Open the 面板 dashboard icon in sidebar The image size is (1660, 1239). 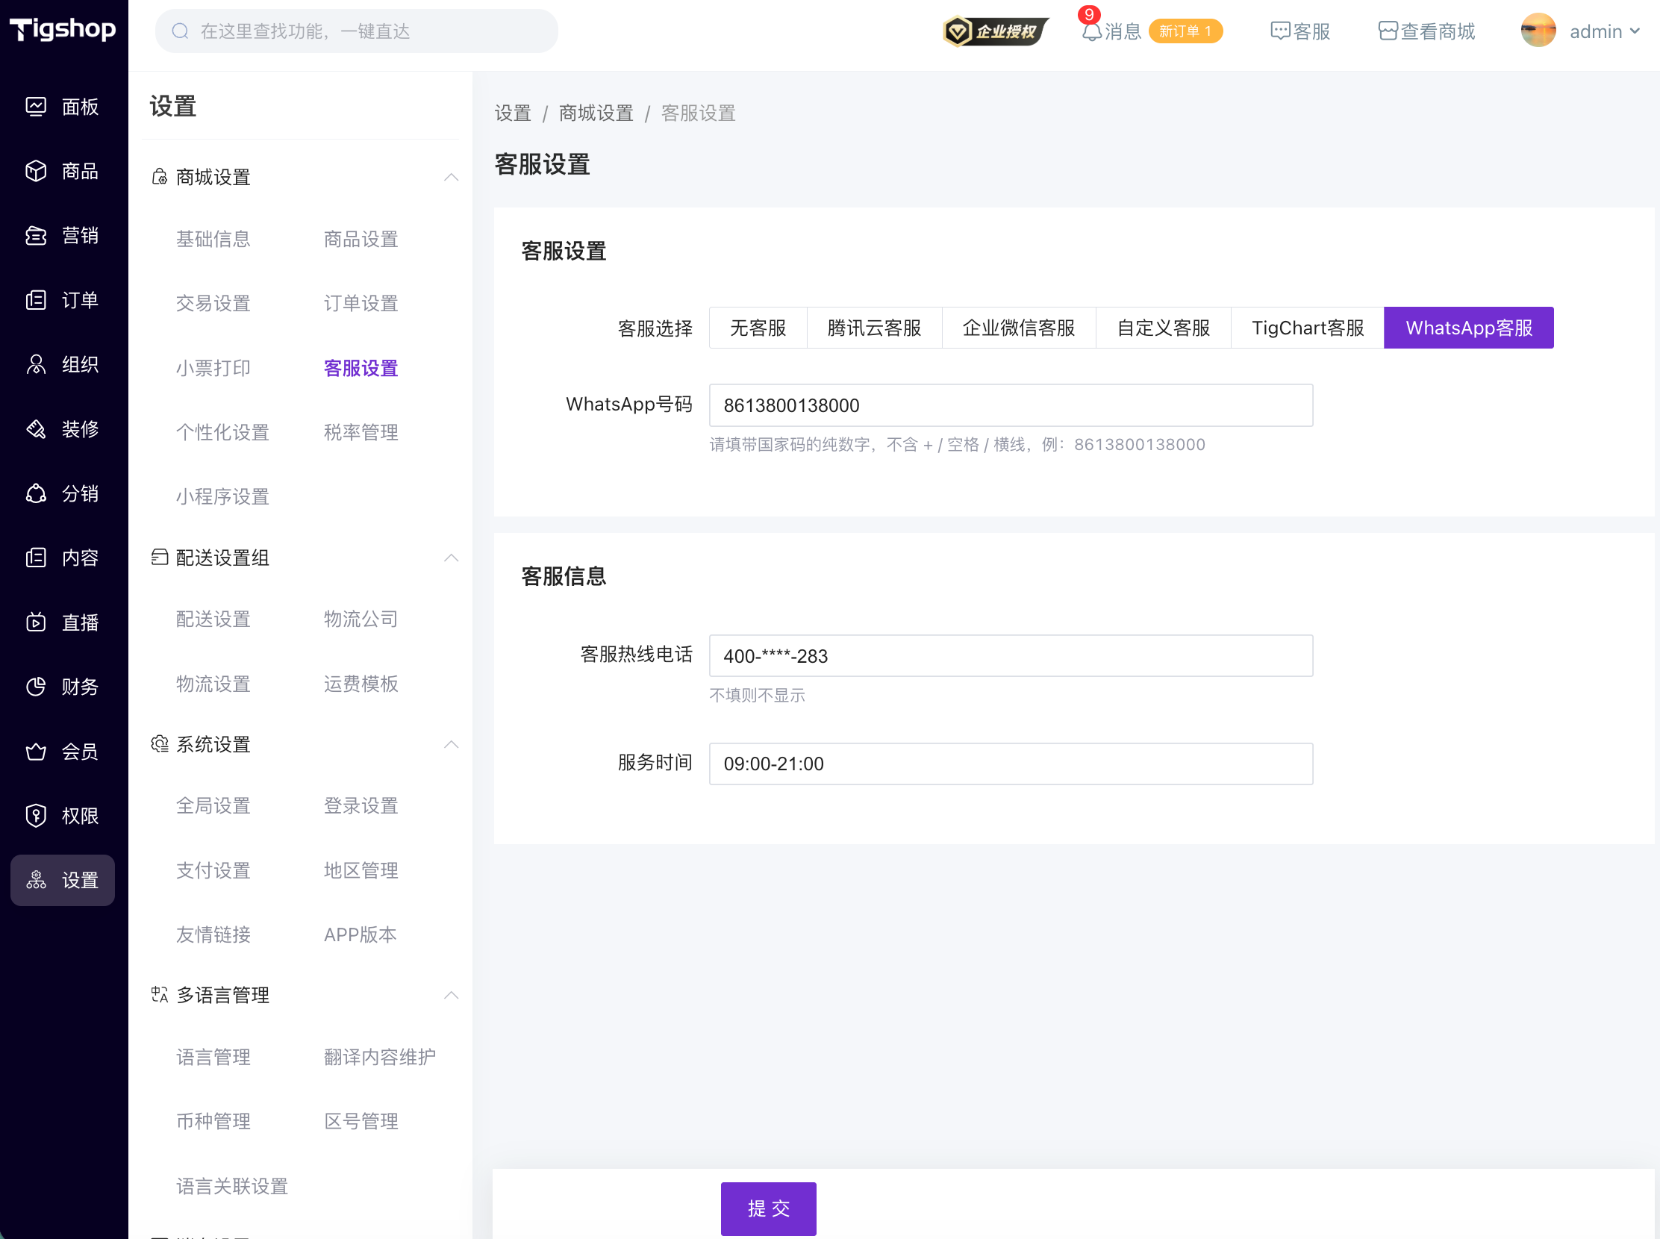[36, 107]
